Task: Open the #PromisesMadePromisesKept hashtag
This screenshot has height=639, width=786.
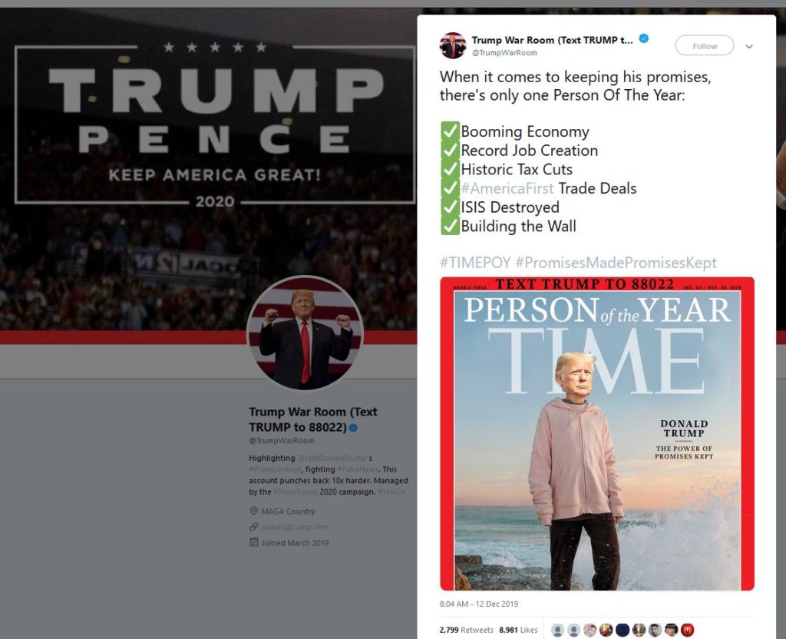Action: [x=616, y=263]
